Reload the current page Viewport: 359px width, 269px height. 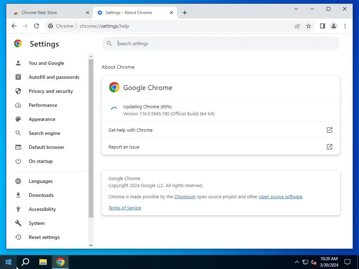[36, 26]
